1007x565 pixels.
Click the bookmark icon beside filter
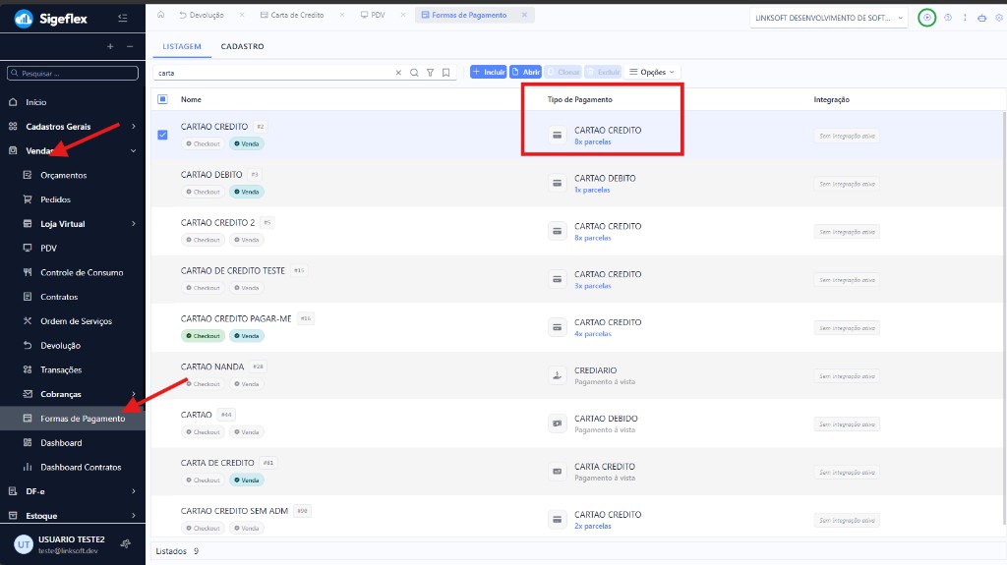coord(445,73)
